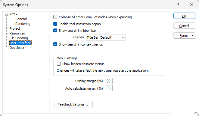
Task: Open the Developer options page
Action: tap(17, 48)
